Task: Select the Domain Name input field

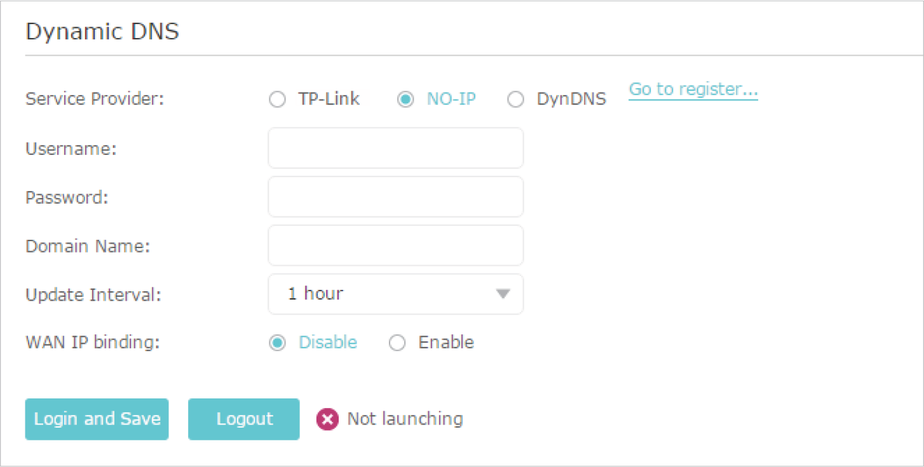Action: pos(395,245)
